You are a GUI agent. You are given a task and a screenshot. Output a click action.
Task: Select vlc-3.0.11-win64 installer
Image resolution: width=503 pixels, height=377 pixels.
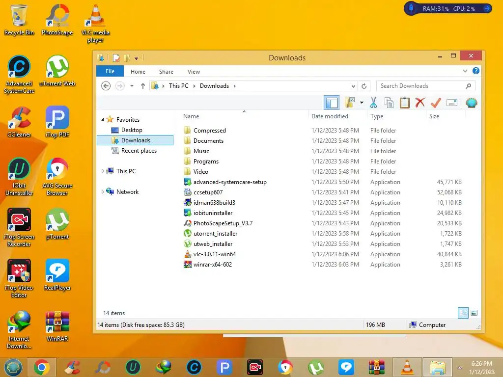tap(215, 254)
